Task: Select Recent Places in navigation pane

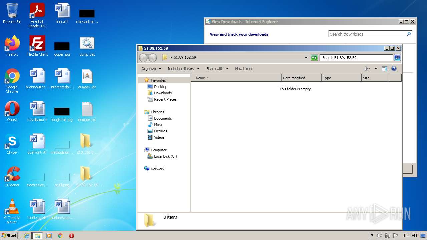Action: click(165, 99)
